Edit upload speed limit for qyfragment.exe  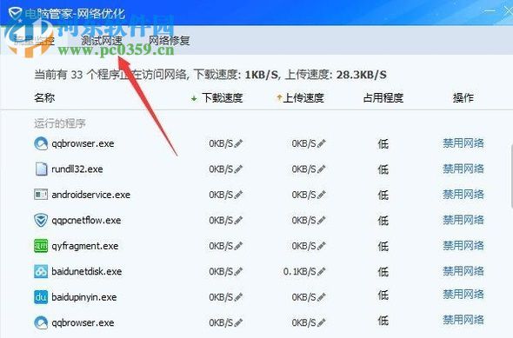tap(322, 246)
